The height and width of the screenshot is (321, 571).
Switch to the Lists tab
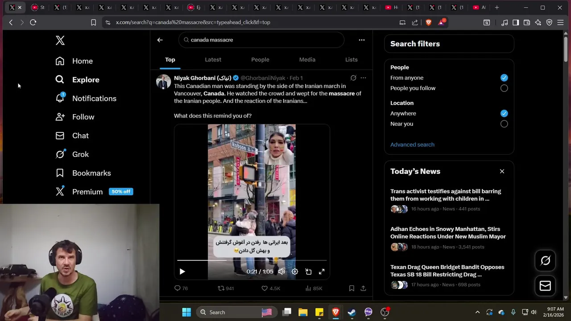[x=352, y=60]
